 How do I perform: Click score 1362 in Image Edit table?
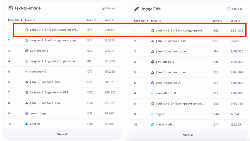tap(215, 31)
